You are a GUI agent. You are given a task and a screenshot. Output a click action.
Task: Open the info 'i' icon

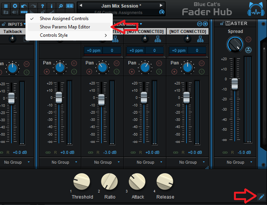pyautogui.click(x=52, y=6)
